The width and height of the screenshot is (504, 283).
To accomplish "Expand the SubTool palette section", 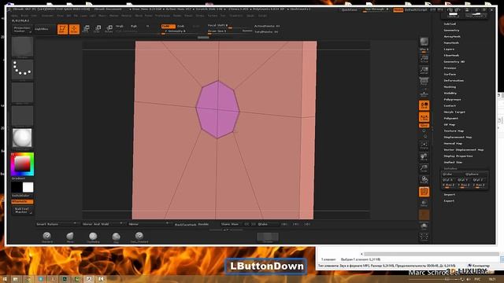I will [450, 24].
